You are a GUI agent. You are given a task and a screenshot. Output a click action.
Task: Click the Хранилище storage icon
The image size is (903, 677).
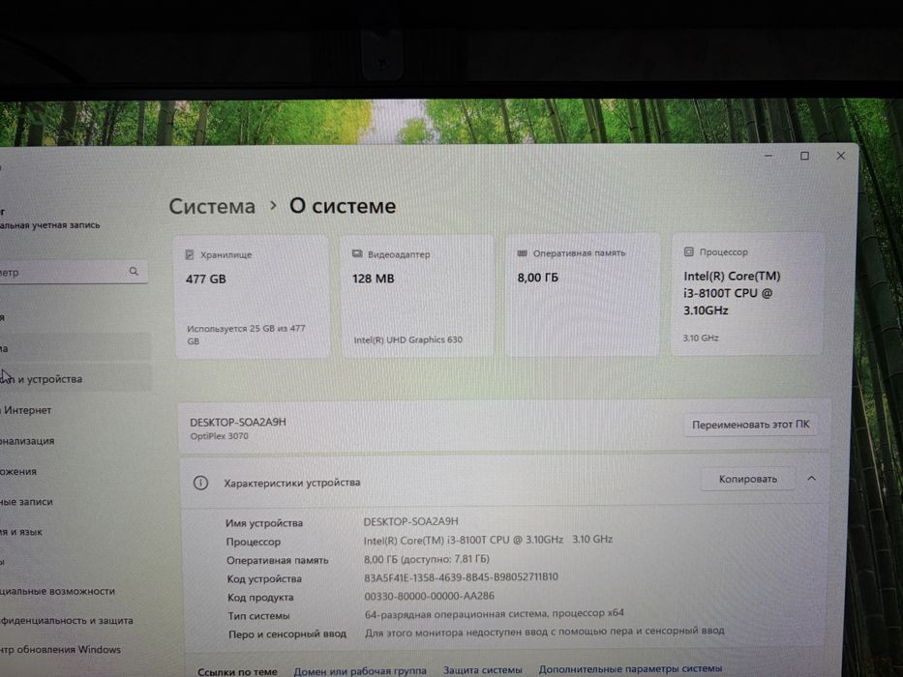click(x=189, y=254)
